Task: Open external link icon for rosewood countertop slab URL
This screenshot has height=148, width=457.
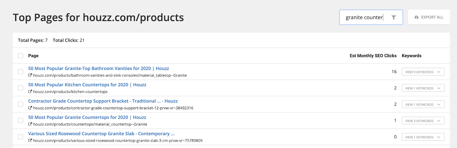Action: 30,140
